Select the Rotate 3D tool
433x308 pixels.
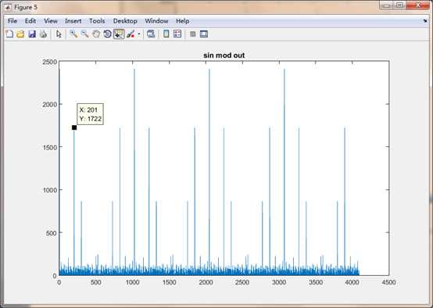point(107,34)
